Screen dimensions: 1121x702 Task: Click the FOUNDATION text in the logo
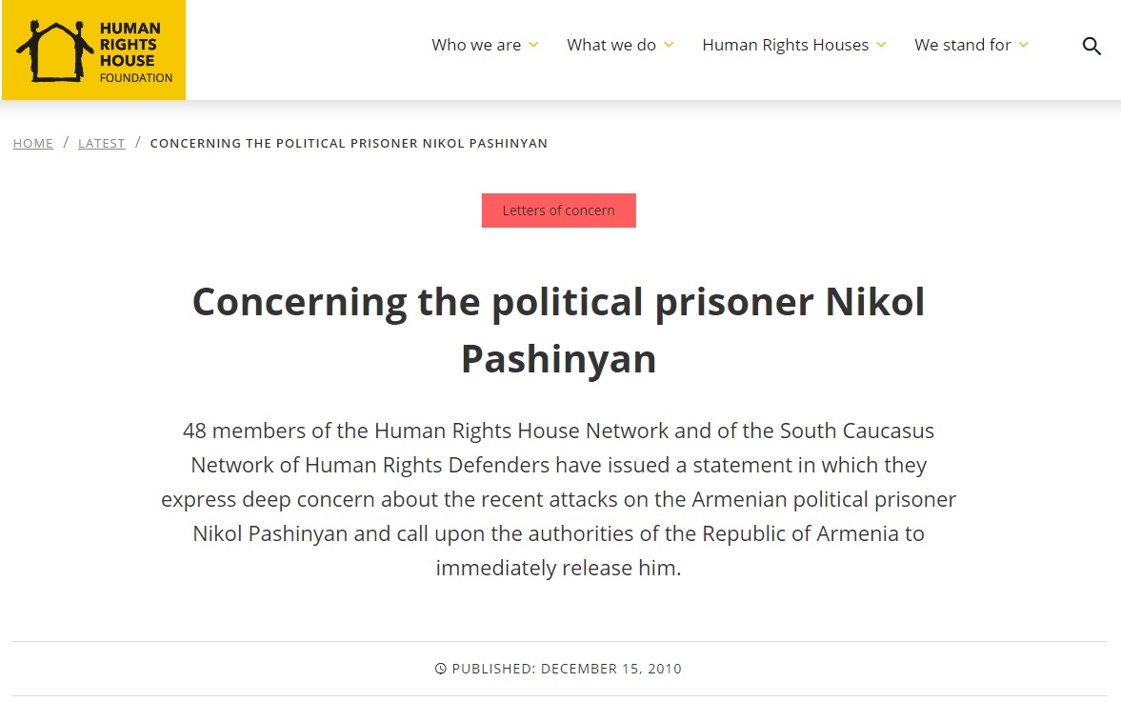click(x=136, y=78)
